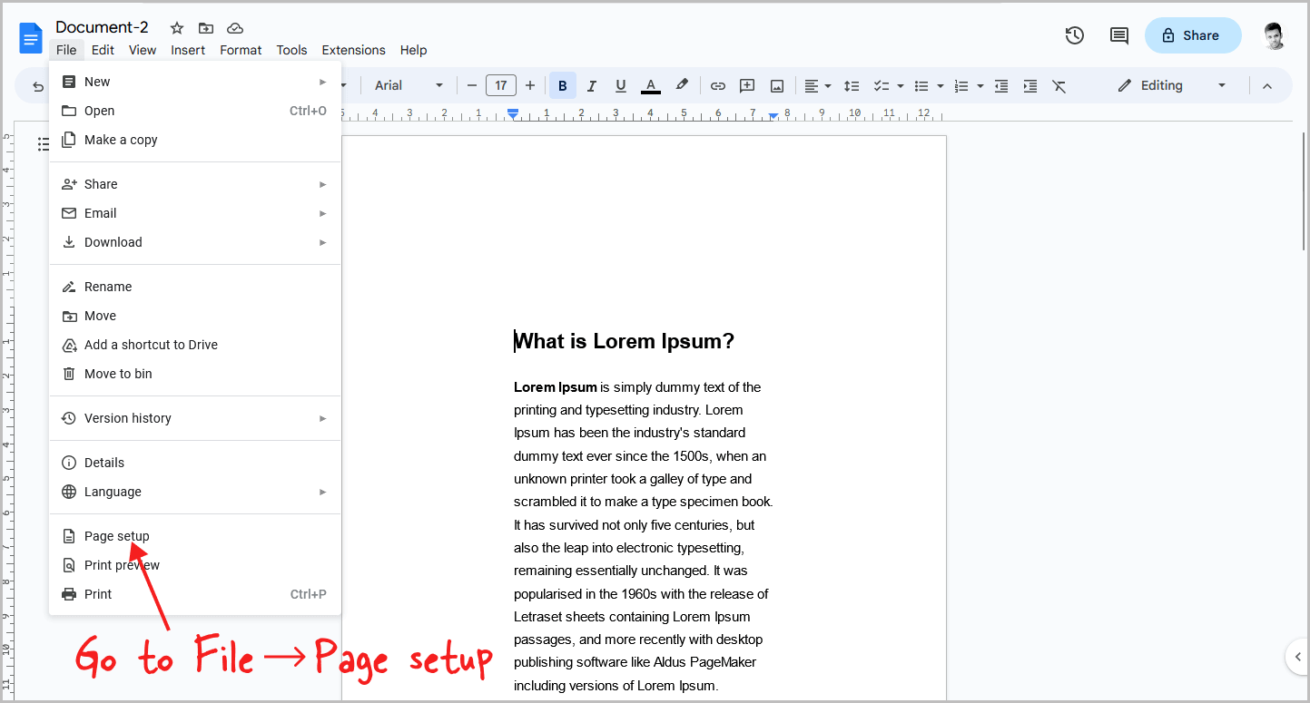Image resolution: width=1310 pixels, height=703 pixels.
Task: Toggle bold formatting
Action: [x=562, y=85]
